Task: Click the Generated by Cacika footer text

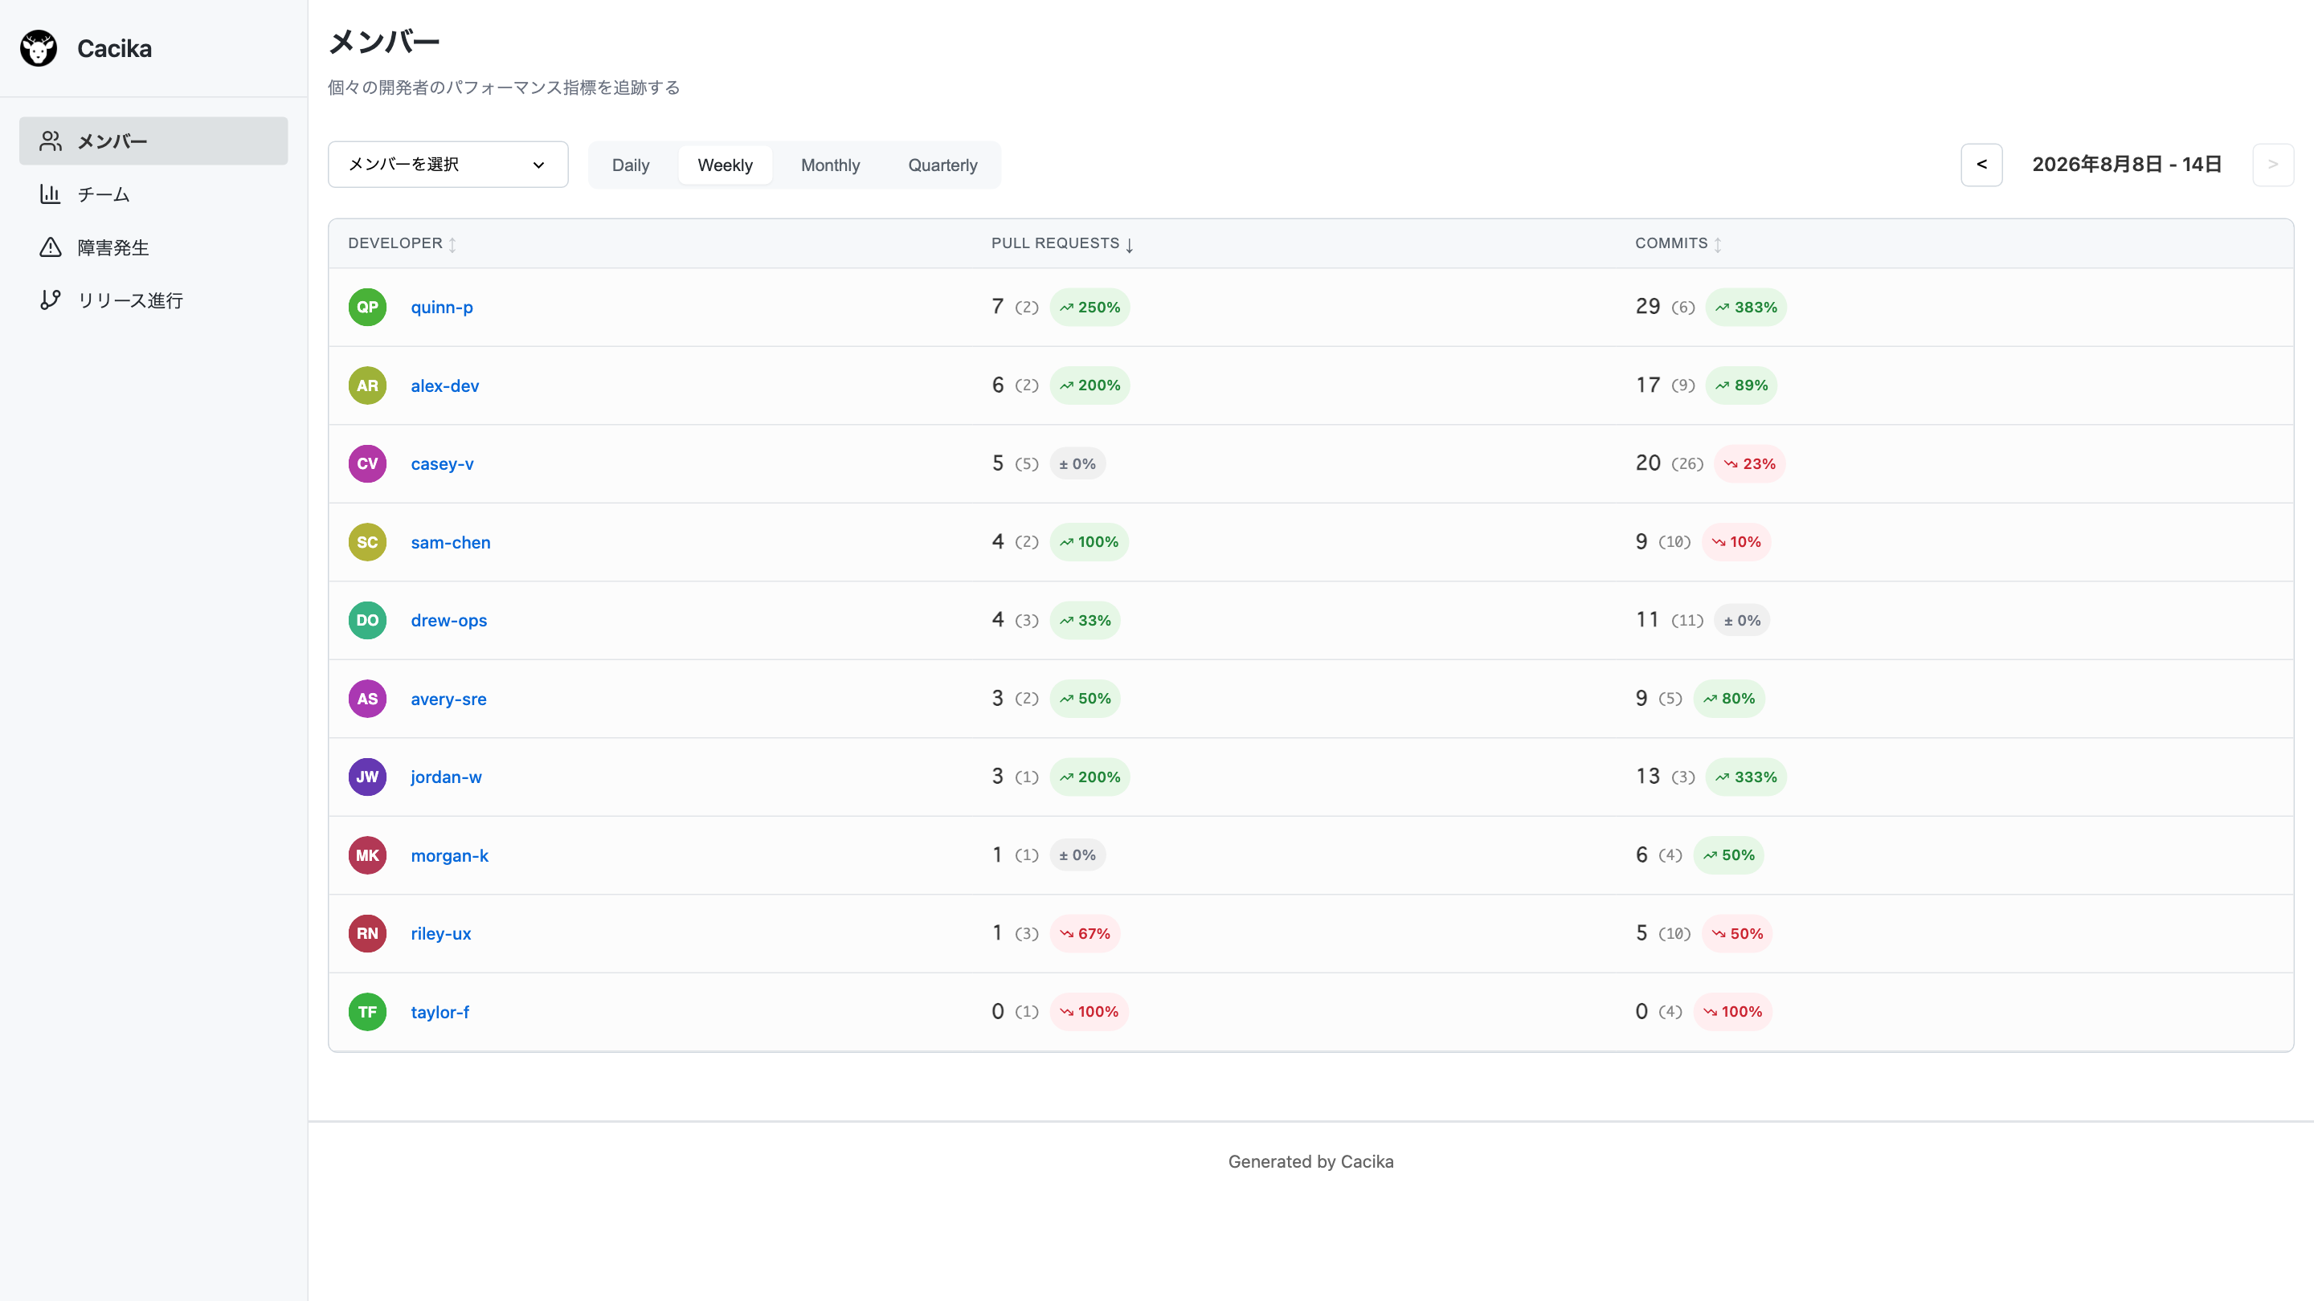Action: [x=1310, y=1161]
